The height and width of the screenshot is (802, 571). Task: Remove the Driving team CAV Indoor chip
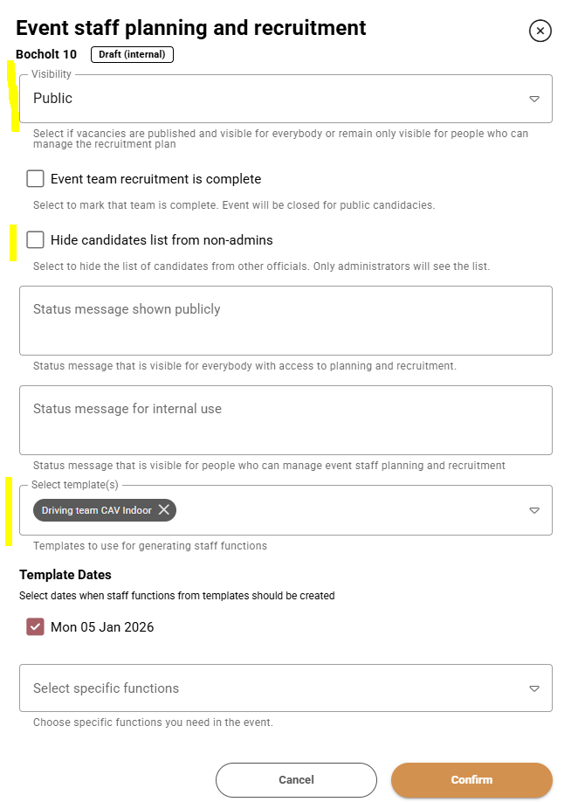(x=163, y=510)
